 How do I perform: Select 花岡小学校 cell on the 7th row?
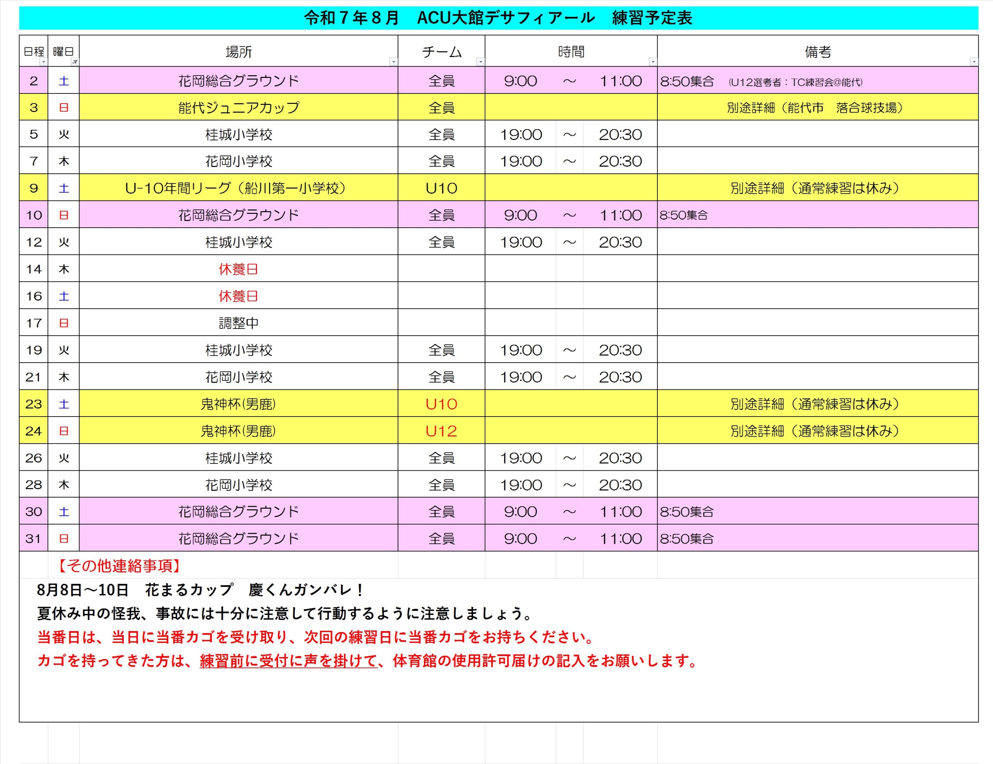click(x=239, y=161)
